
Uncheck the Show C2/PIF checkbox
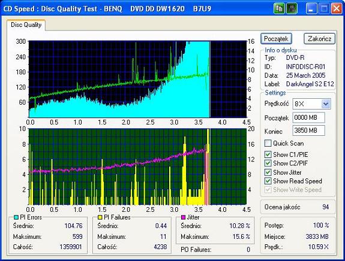click(268, 163)
